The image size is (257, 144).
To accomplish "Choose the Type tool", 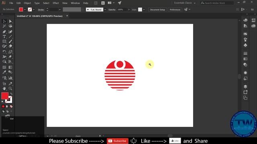I will [4, 36].
